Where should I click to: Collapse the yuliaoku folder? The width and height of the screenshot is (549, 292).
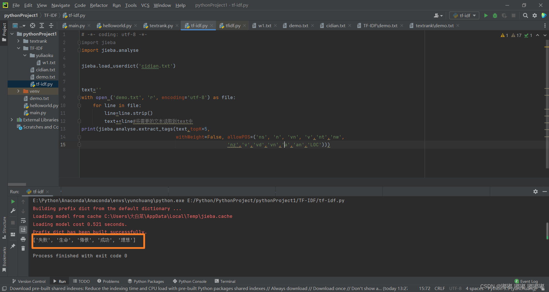pyautogui.click(x=25, y=55)
